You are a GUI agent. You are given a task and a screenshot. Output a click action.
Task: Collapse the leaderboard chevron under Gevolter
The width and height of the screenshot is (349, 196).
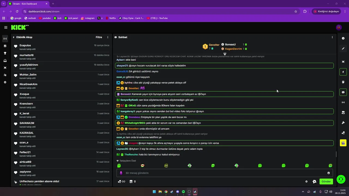pos(225,54)
